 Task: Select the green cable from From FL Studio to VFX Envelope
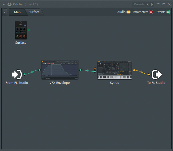click(x=32, y=72)
